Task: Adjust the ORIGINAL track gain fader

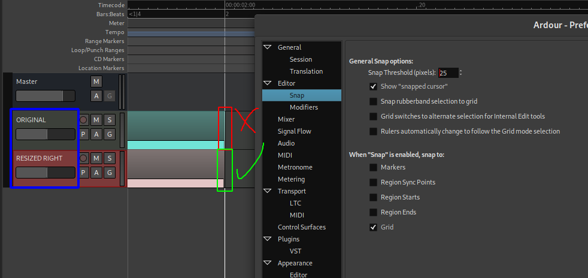Action: 46,134
